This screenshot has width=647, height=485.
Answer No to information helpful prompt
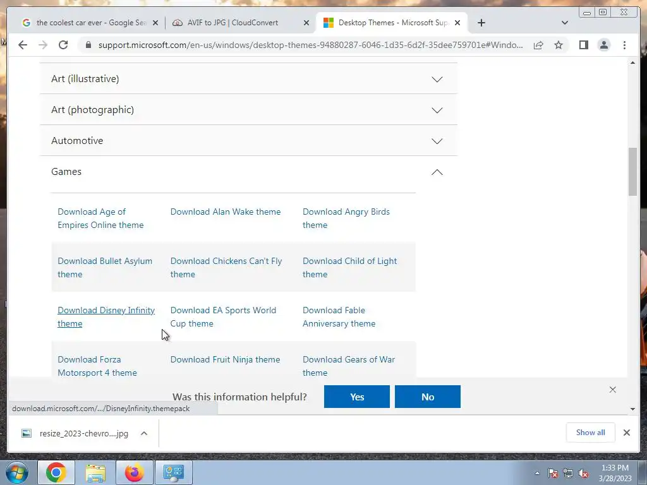tap(428, 397)
